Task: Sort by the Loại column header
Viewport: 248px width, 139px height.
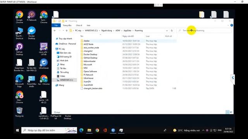Action: [148, 36]
